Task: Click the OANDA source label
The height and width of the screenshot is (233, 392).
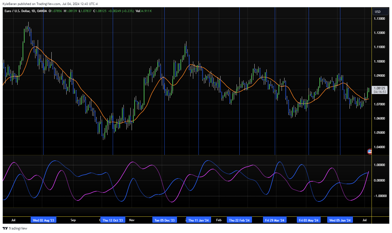Action: (x=42, y=11)
